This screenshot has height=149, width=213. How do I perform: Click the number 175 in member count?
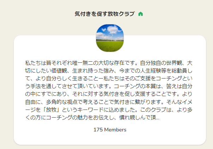(x=98, y=130)
